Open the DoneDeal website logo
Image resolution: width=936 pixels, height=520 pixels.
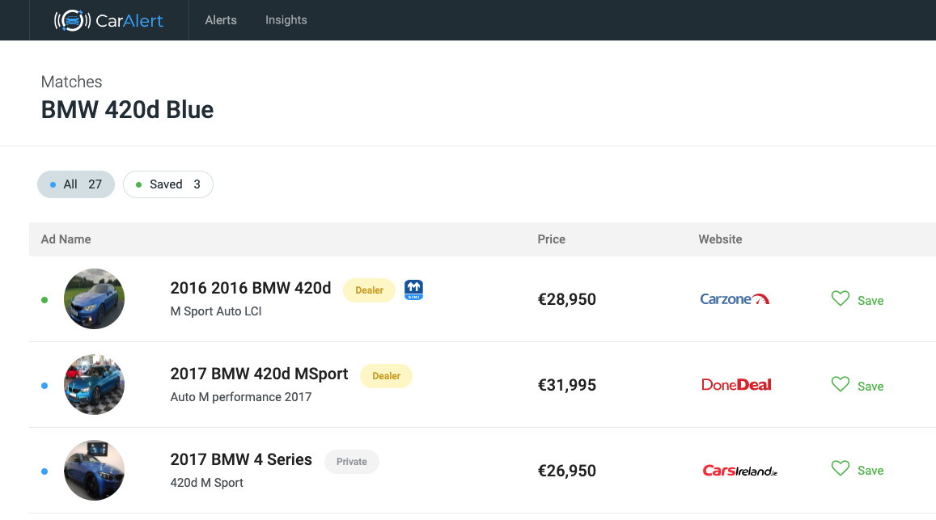pyautogui.click(x=736, y=385)
